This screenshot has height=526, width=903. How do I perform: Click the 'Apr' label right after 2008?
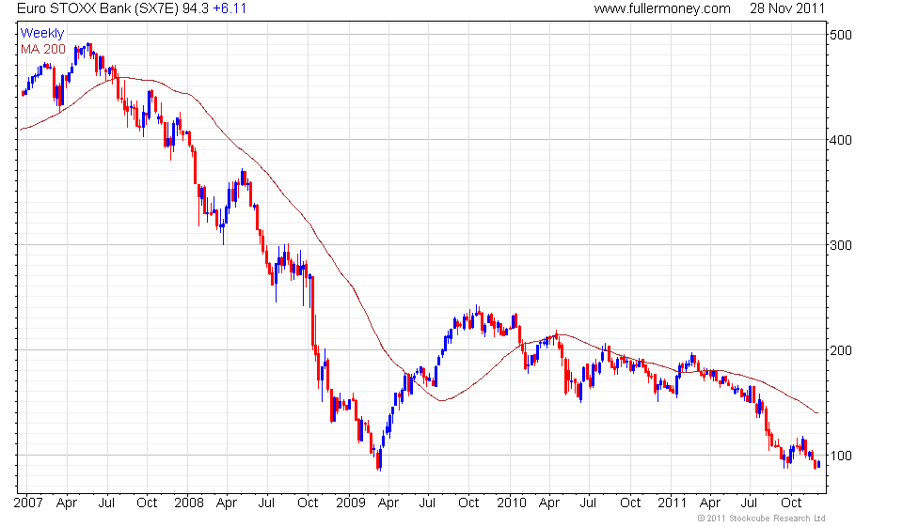(x=227, y=503)
